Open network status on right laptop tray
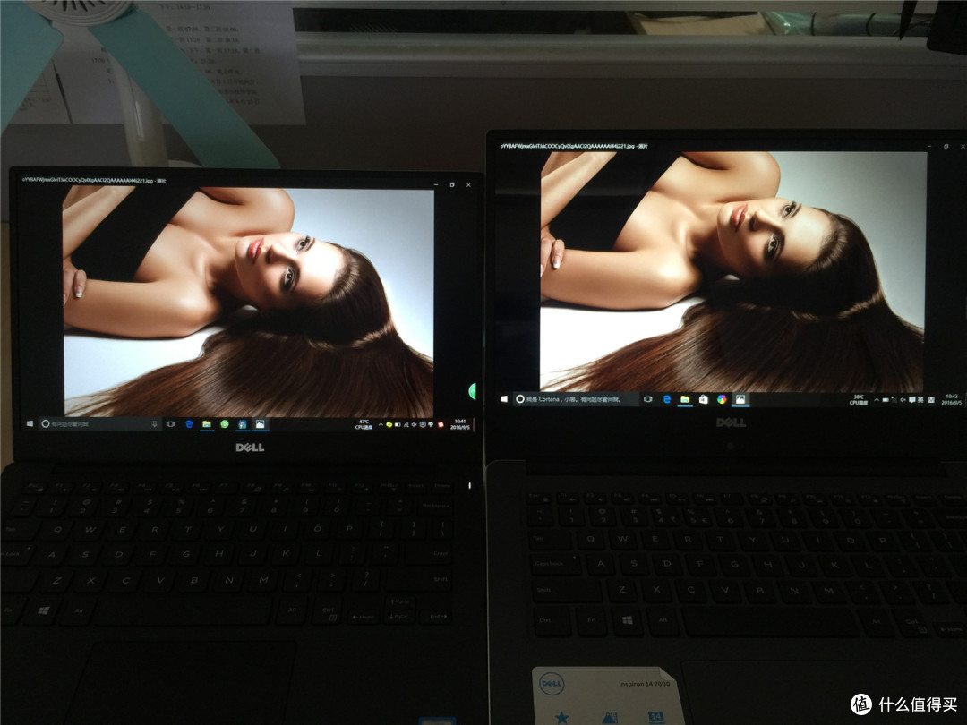The height and width of the screenshot is (725, 967). point(894,400)
